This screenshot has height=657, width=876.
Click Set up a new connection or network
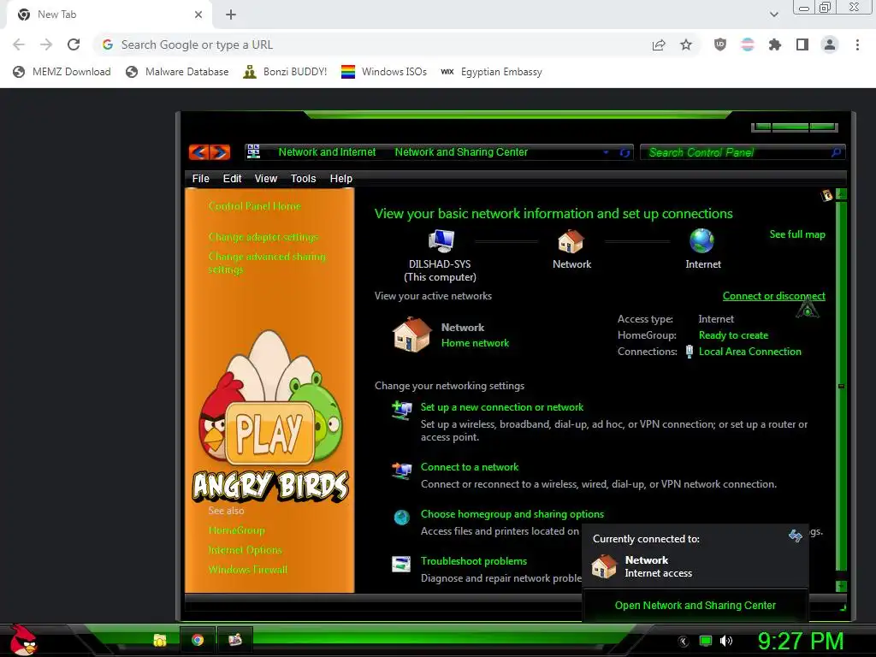(501, 407)
